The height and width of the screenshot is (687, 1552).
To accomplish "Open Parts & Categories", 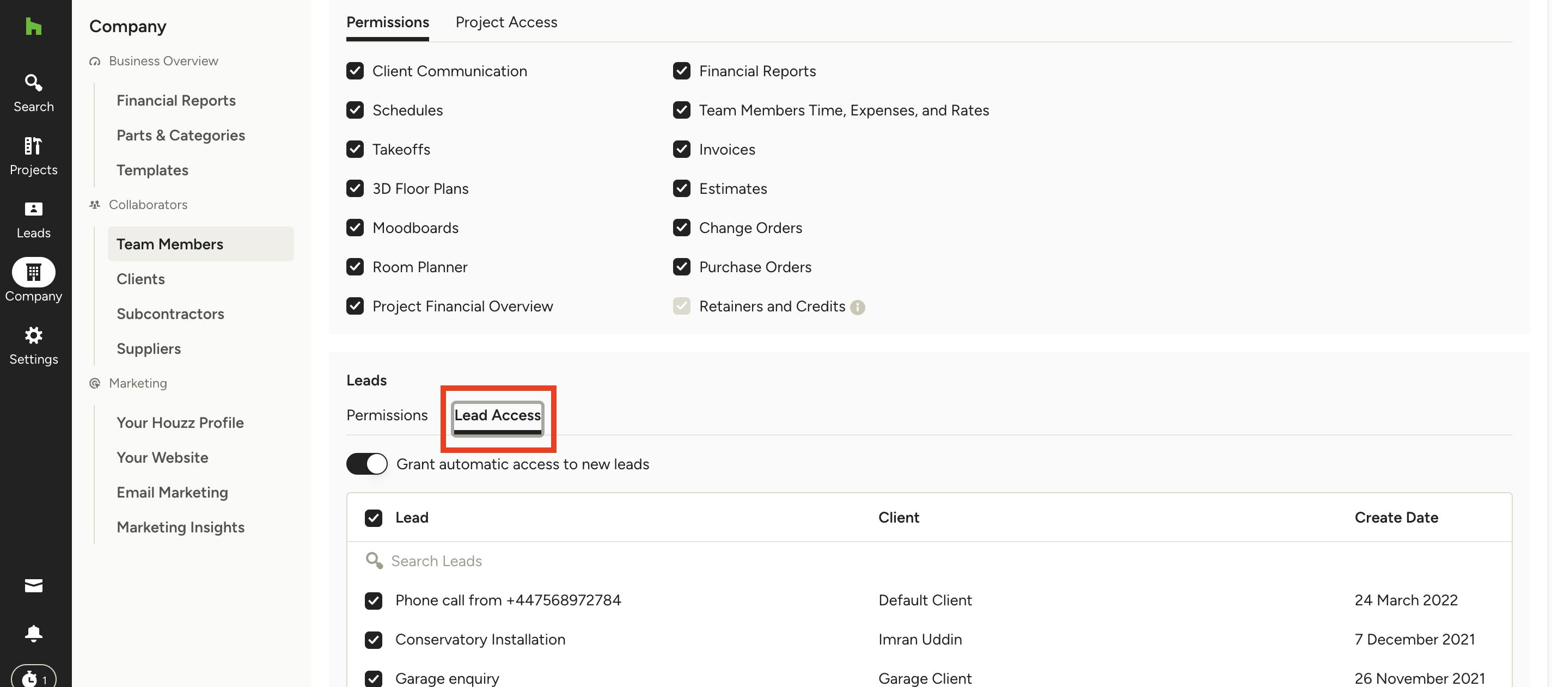I will (x=181, y=136).
